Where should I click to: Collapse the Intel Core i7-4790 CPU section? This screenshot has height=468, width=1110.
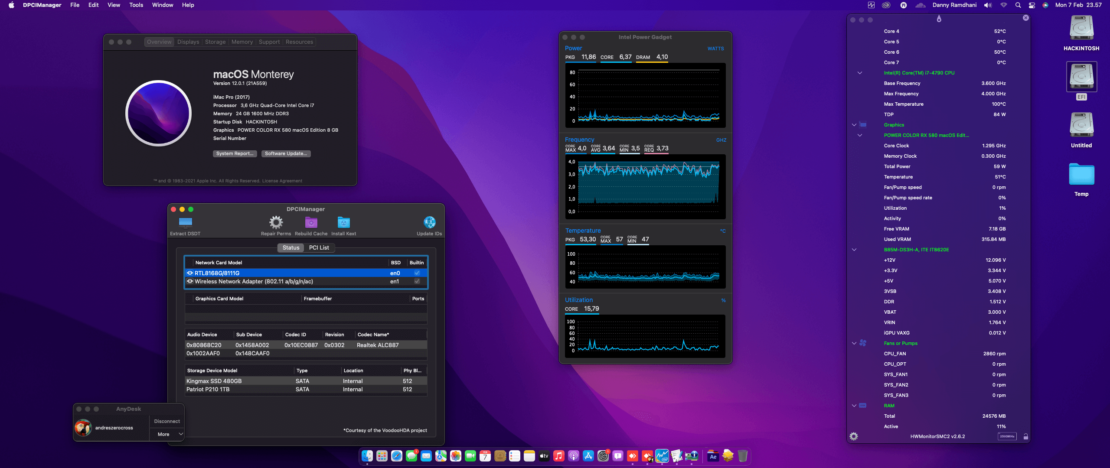coord(860,73)
